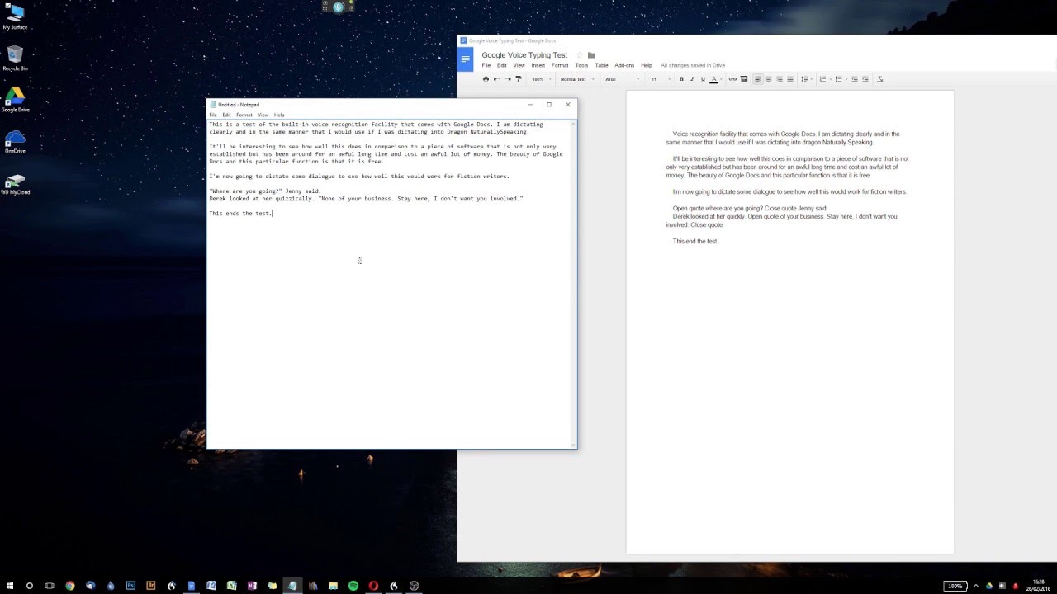Image resolution: width=1057 pixels, height=594 pixels.
Task: Click Increase indent icon in Docs
Action: click(865, 79)
